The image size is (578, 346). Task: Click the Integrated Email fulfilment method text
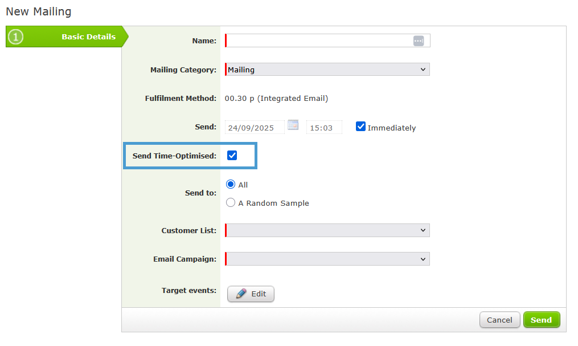click(276, 98)
